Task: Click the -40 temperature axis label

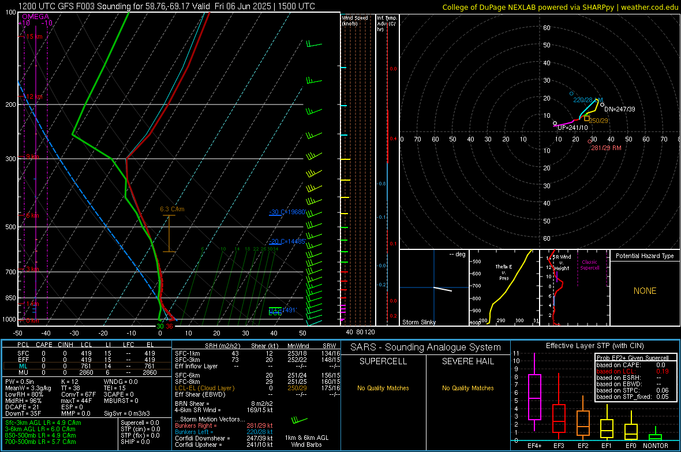Action: pos(46,333)
